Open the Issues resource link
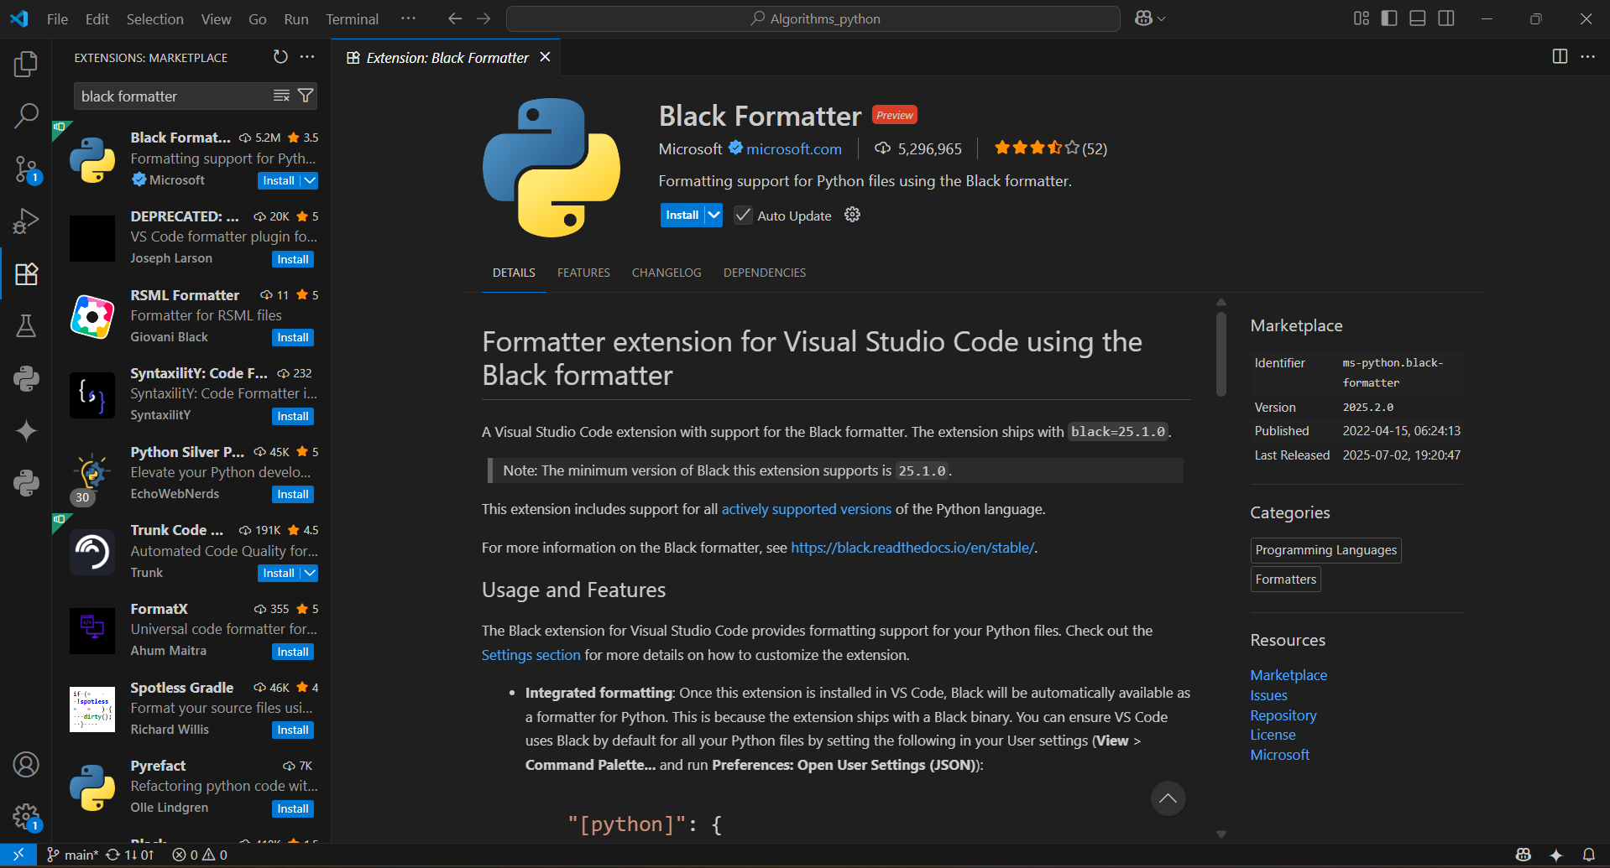The image size is (1610, 868). coord(1268,695)
